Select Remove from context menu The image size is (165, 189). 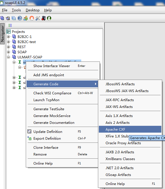63,154
